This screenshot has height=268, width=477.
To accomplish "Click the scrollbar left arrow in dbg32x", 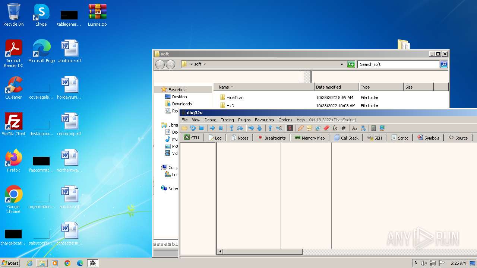I will [220, 252].
